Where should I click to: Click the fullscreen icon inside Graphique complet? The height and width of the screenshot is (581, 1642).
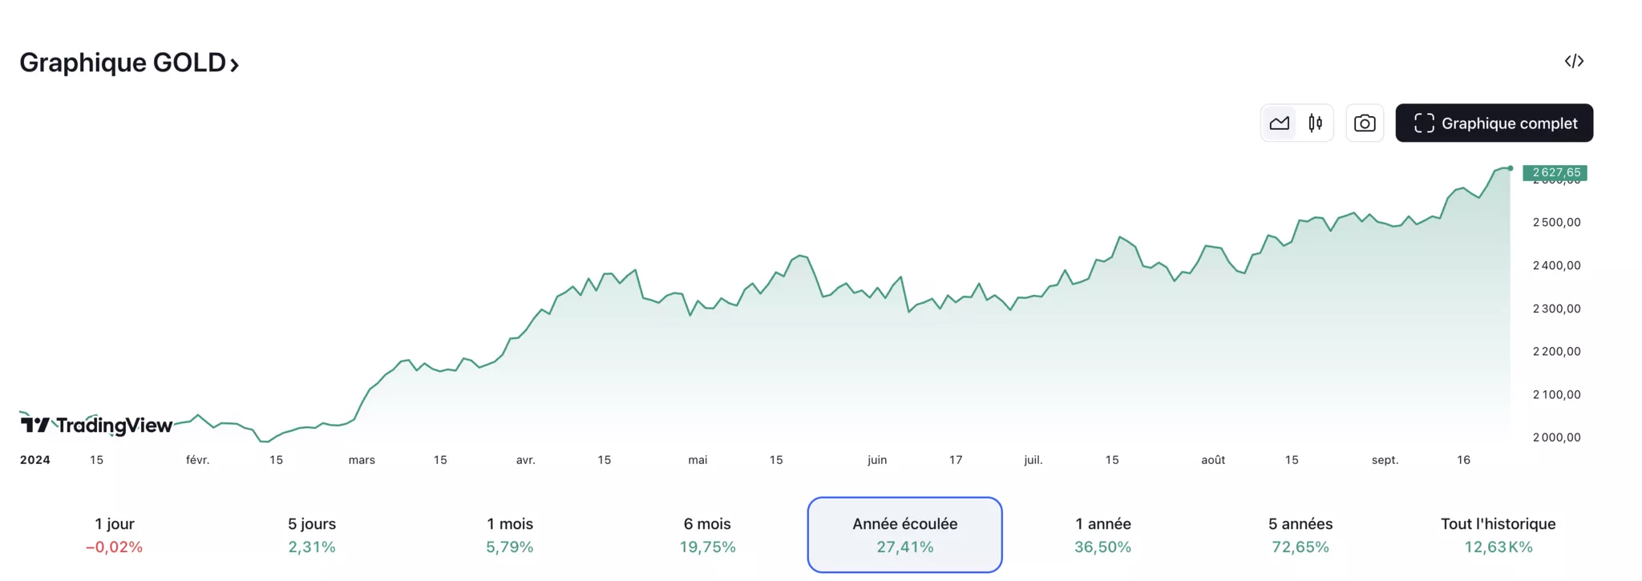(x=1424, y=123)
